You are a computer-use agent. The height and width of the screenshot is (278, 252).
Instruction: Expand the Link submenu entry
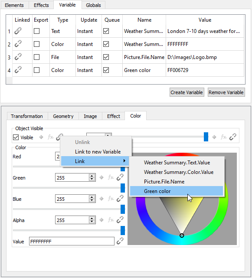point(95,161)
